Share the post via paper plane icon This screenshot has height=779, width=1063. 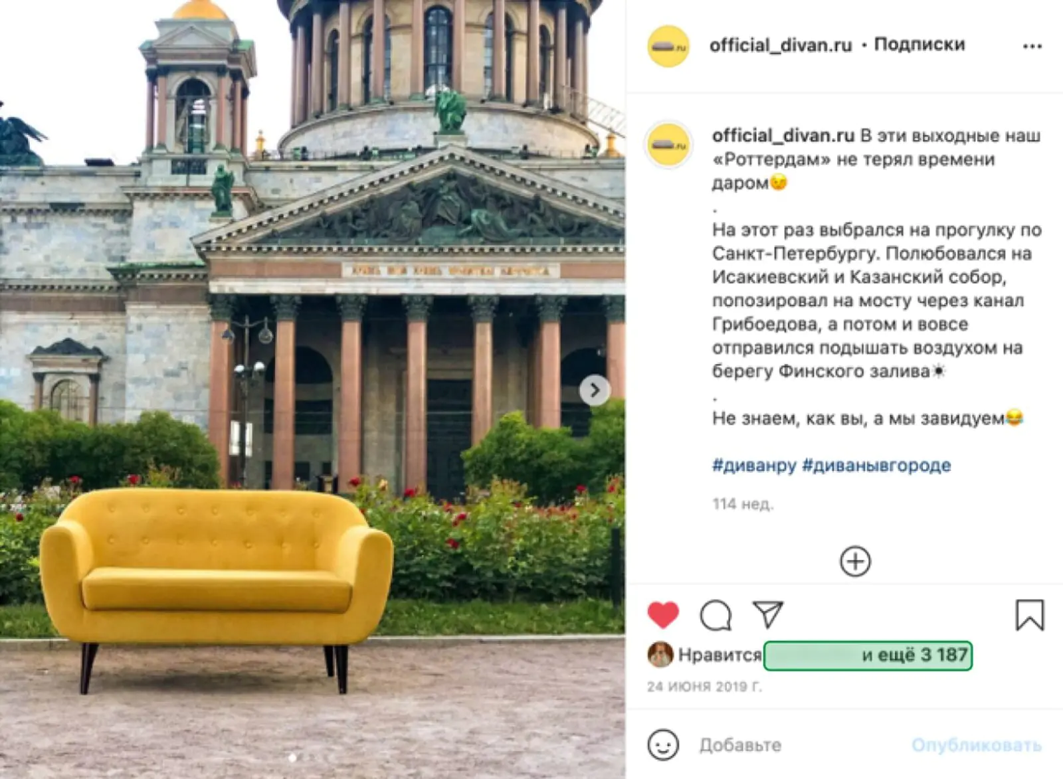tap(768, 614)
